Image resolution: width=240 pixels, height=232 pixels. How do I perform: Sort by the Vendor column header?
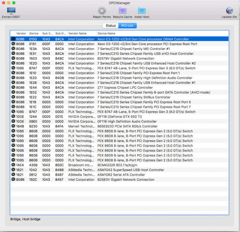click(21, 33)
